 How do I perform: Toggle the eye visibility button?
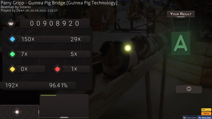189,89
